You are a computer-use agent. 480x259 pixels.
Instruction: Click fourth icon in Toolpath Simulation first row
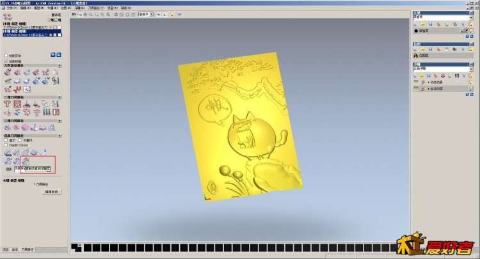coord(34,152)
